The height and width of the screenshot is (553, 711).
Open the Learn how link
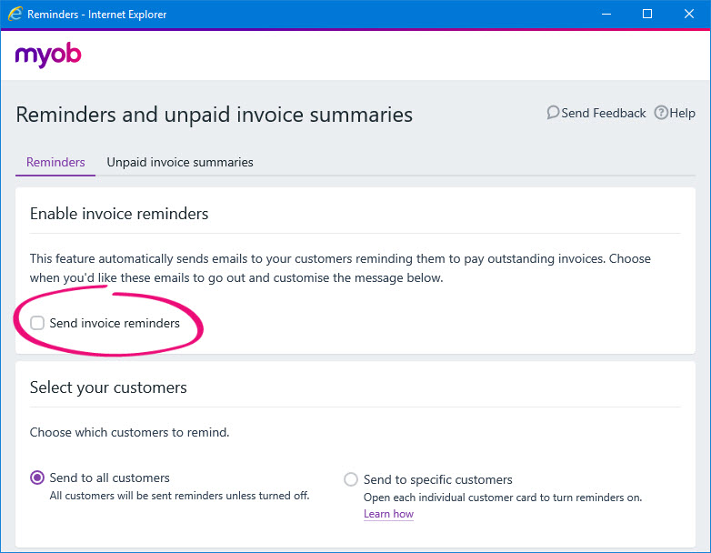(388, 514)
